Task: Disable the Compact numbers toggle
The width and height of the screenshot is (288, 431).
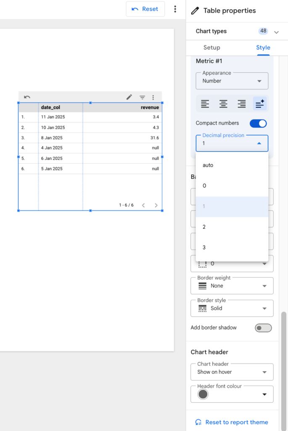Action: [x=258, y=123]
